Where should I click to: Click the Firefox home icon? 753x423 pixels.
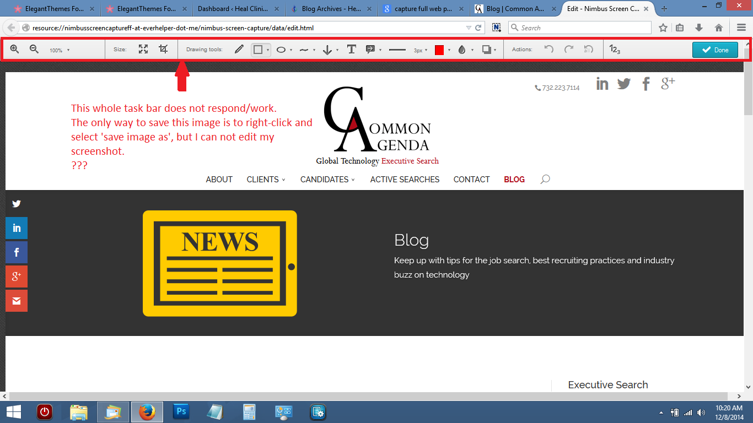click(x=719, y=28)
